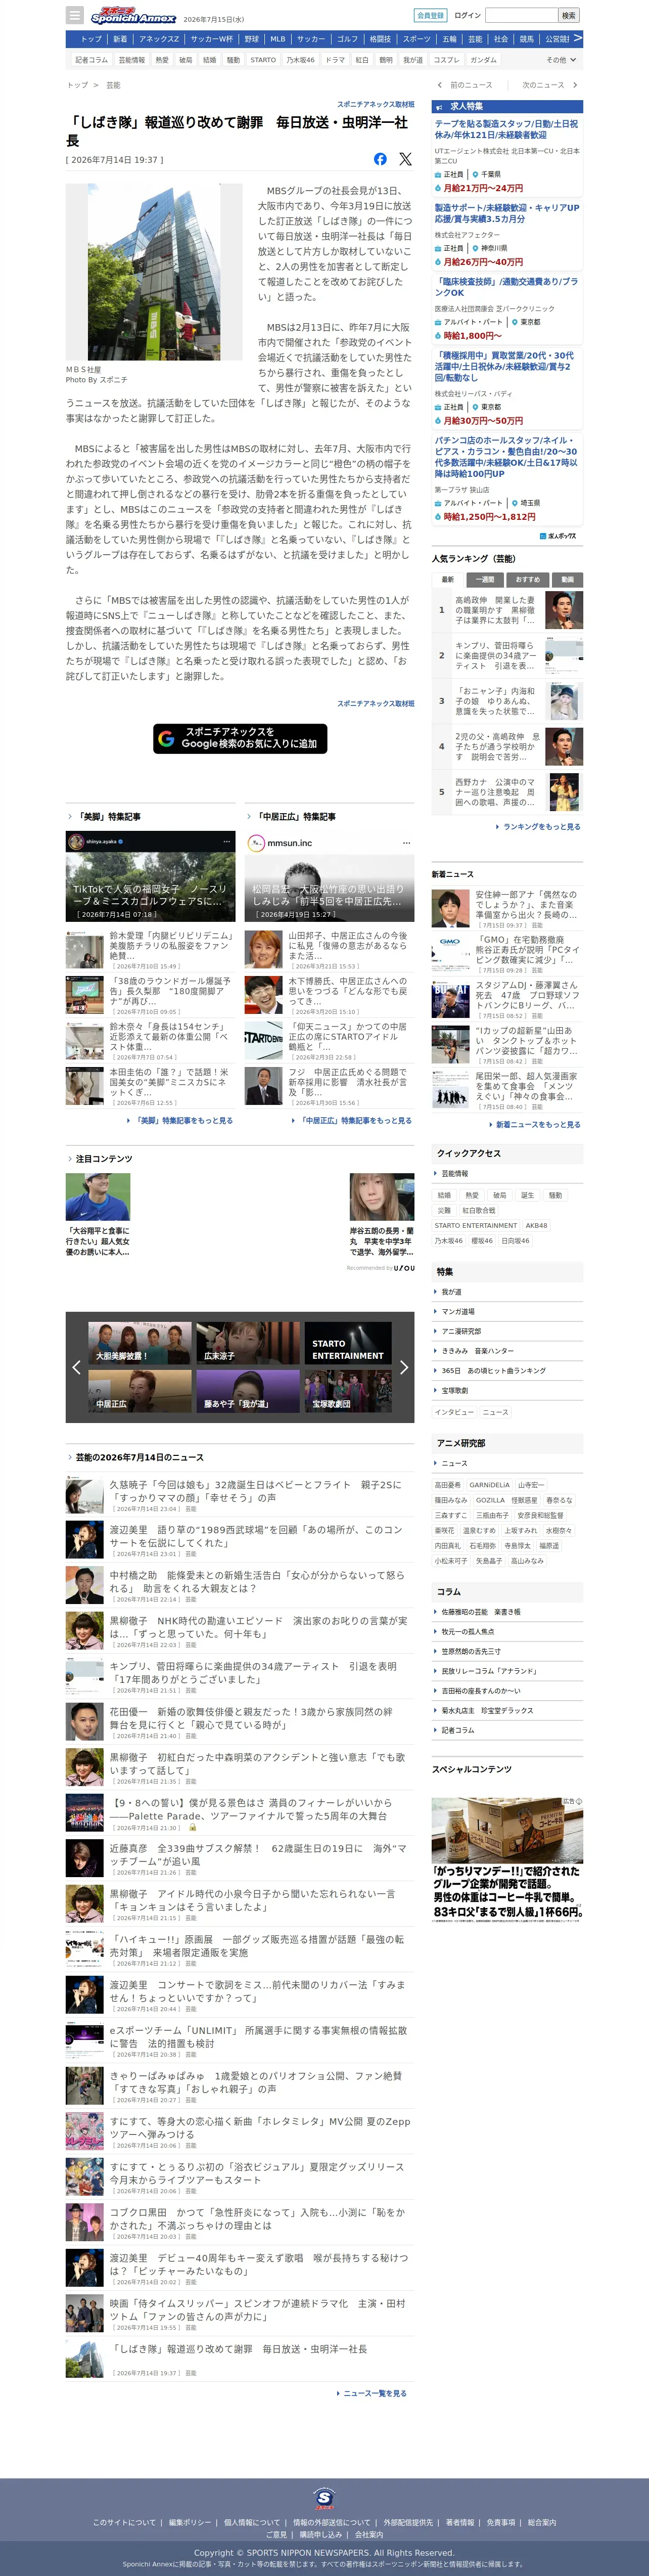The image size is (649, 2576).
Task: Open 会社案内 footer link
Action: [369, 2535]
